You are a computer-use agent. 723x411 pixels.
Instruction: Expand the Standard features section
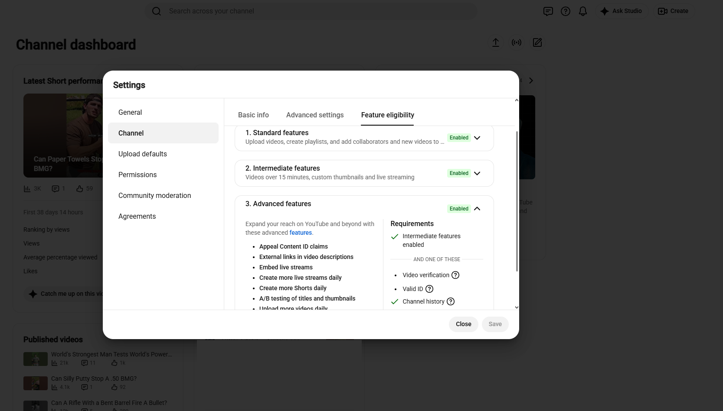pos(477,138)
